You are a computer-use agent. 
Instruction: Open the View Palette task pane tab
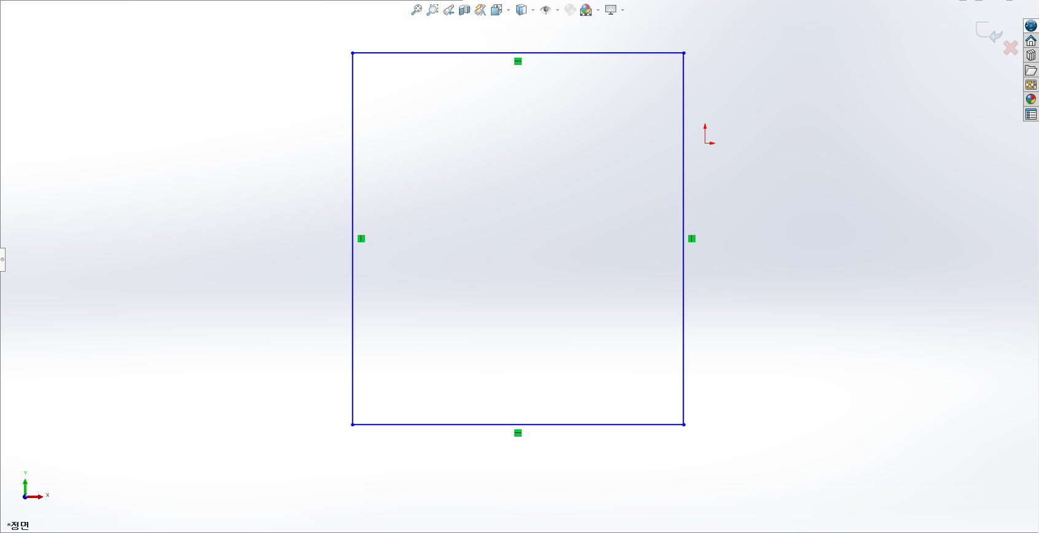coord(1031,85)
